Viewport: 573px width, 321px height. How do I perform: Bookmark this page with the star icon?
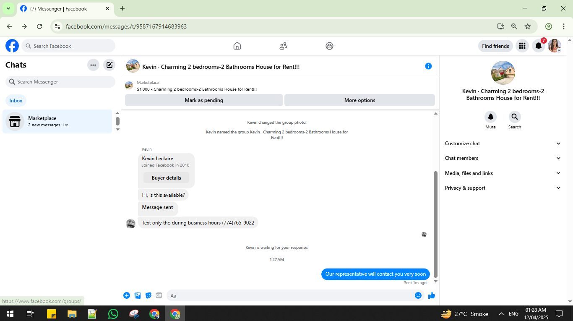pyautogui.click(x=528, y=26)
